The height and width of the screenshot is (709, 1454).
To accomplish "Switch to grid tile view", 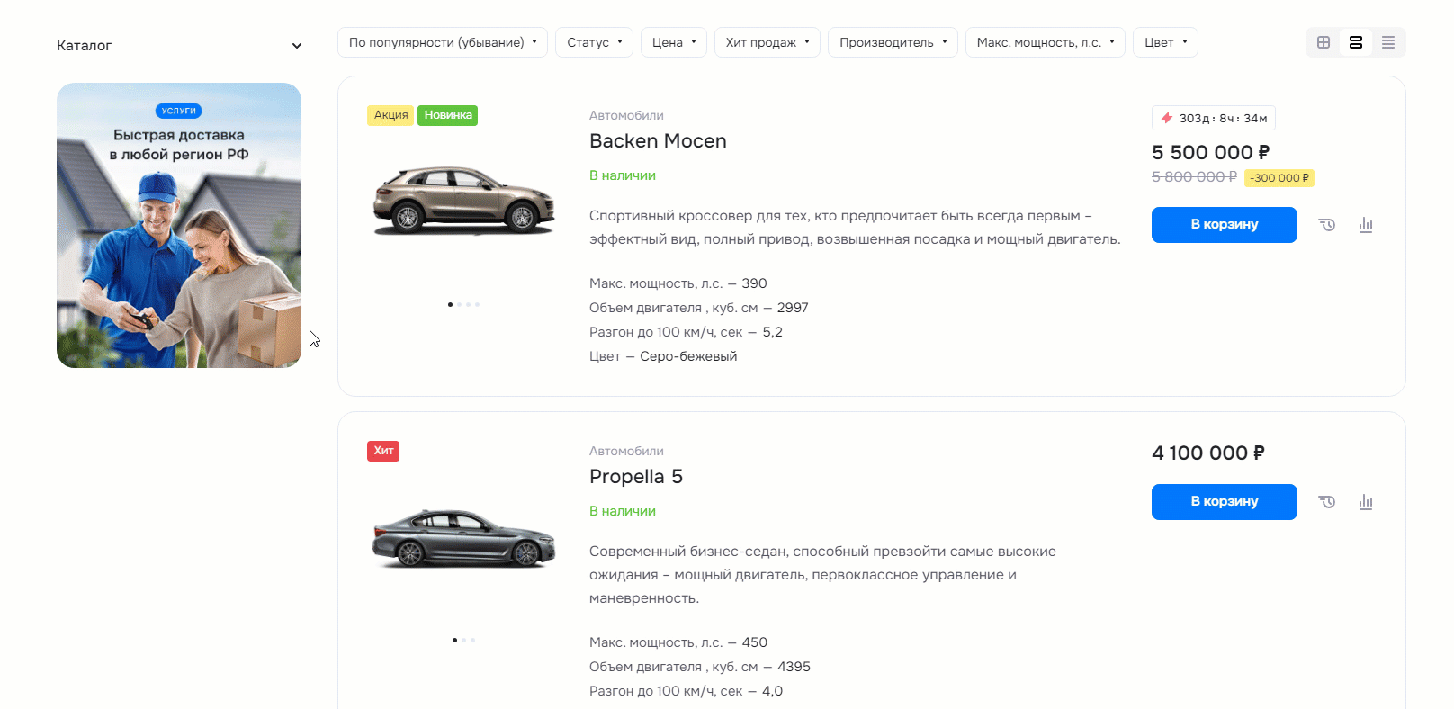I will pyautogui.click(x=1324, y=42).
